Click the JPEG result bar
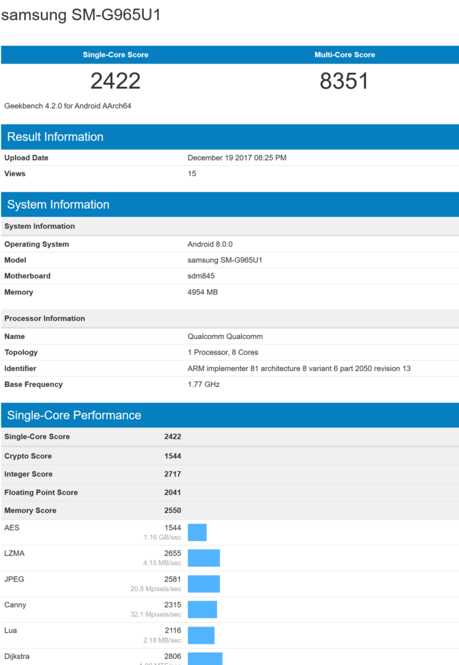The height and width of the screenshot is (665, 459). tap(204, 584)
